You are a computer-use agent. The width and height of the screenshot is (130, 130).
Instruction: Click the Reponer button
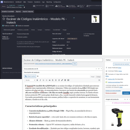click(x=18, y=11)
